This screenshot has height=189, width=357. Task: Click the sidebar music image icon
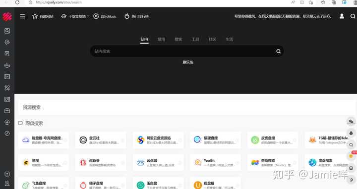[7, 53]
